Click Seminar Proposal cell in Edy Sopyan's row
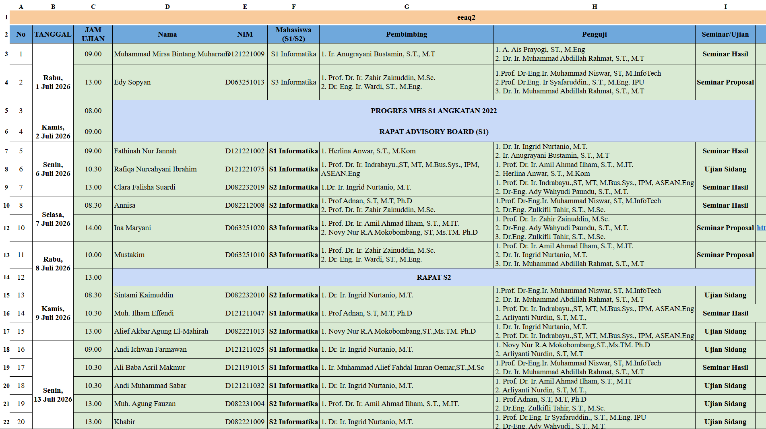 pos(725,82)
